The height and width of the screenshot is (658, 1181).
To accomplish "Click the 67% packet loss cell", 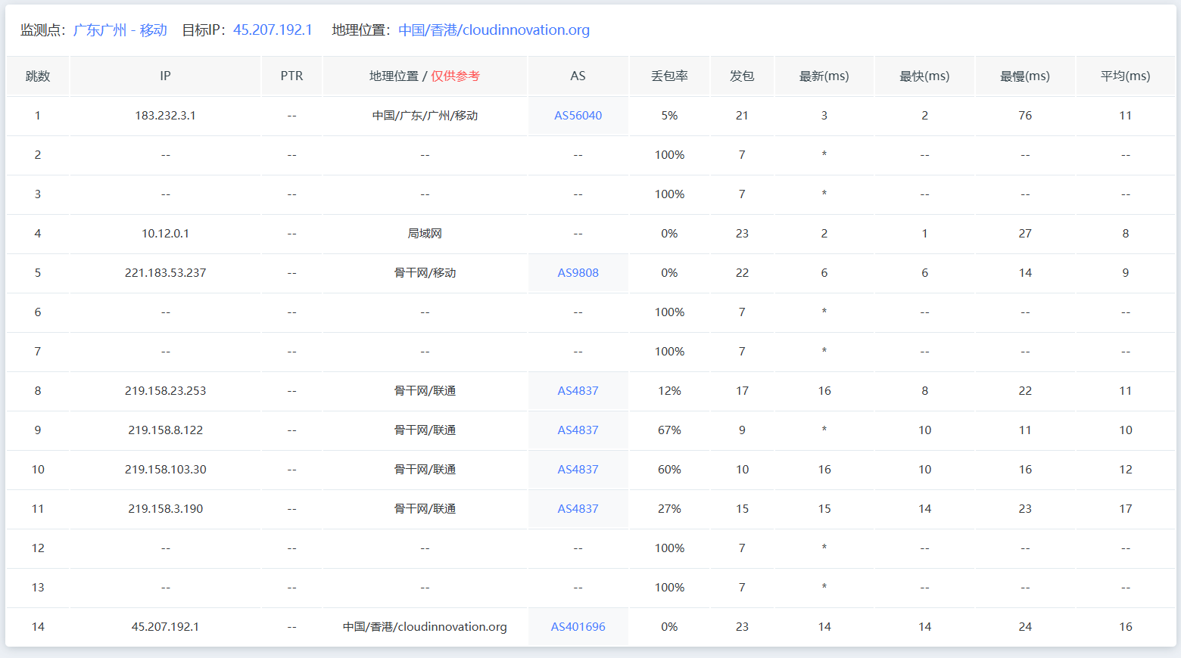I will 669,430.
